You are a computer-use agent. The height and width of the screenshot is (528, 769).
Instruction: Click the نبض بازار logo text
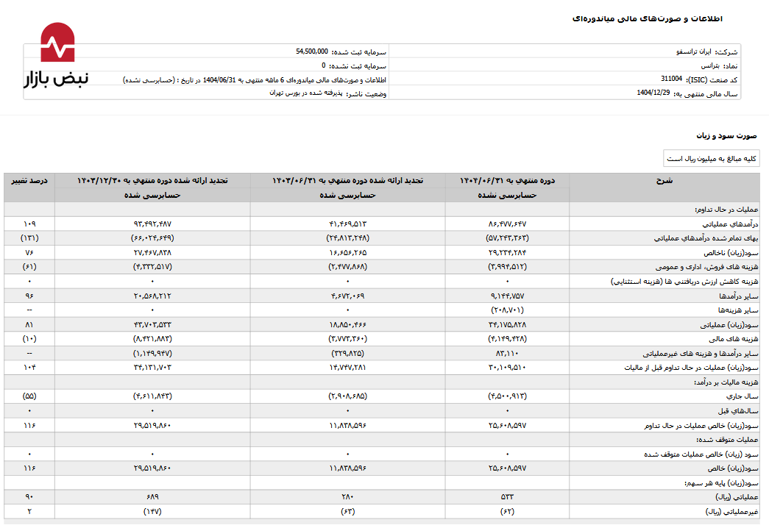tap(56, 79)
